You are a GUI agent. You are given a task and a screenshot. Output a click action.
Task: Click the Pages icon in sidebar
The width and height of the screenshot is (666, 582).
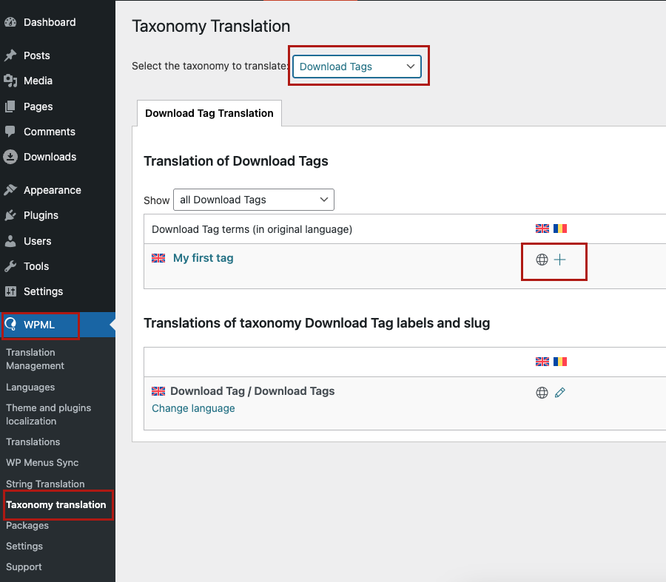(x=10, y=106)
